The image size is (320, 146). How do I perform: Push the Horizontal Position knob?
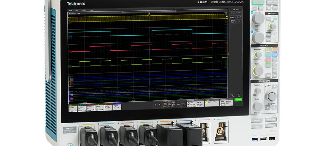(x=258, y=90)
